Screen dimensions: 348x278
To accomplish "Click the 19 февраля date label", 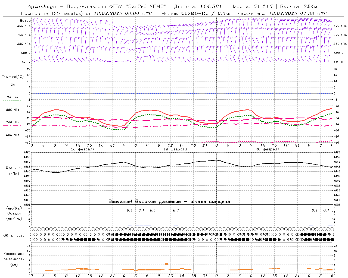I will pyautogui.click(x=175, y=149).
